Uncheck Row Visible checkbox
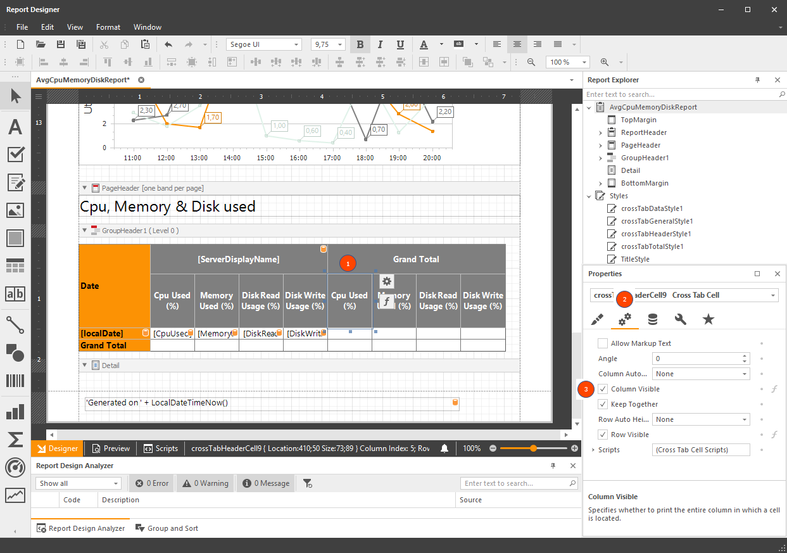 pos(603,435)
